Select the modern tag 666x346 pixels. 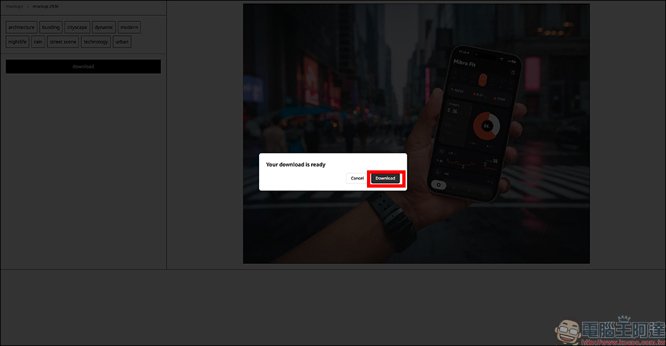point(129,27)
